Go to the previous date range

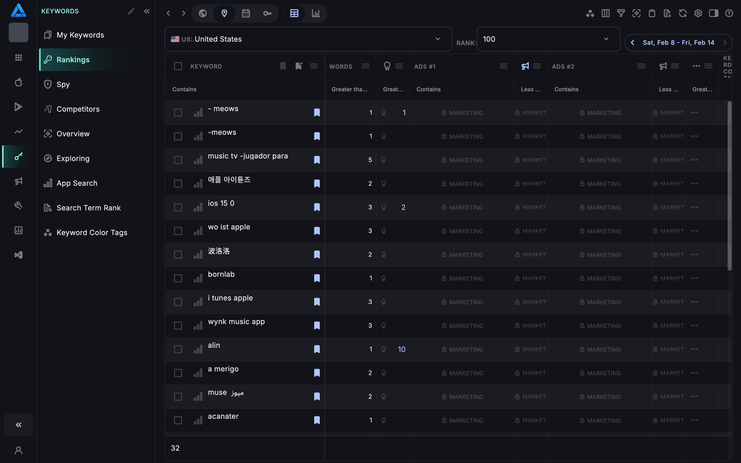tap(633, 42)
